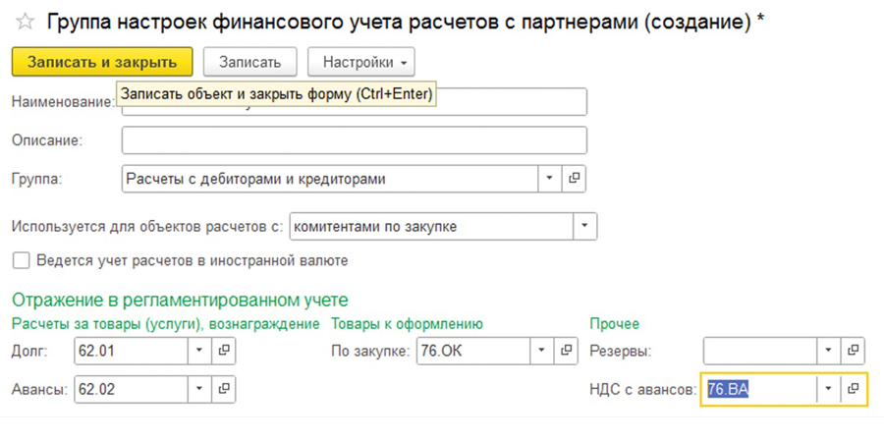Viewport: 884px width, 441px height.
Task: Click the favorites star icon beside title
Action: click(x=26, y=21)
